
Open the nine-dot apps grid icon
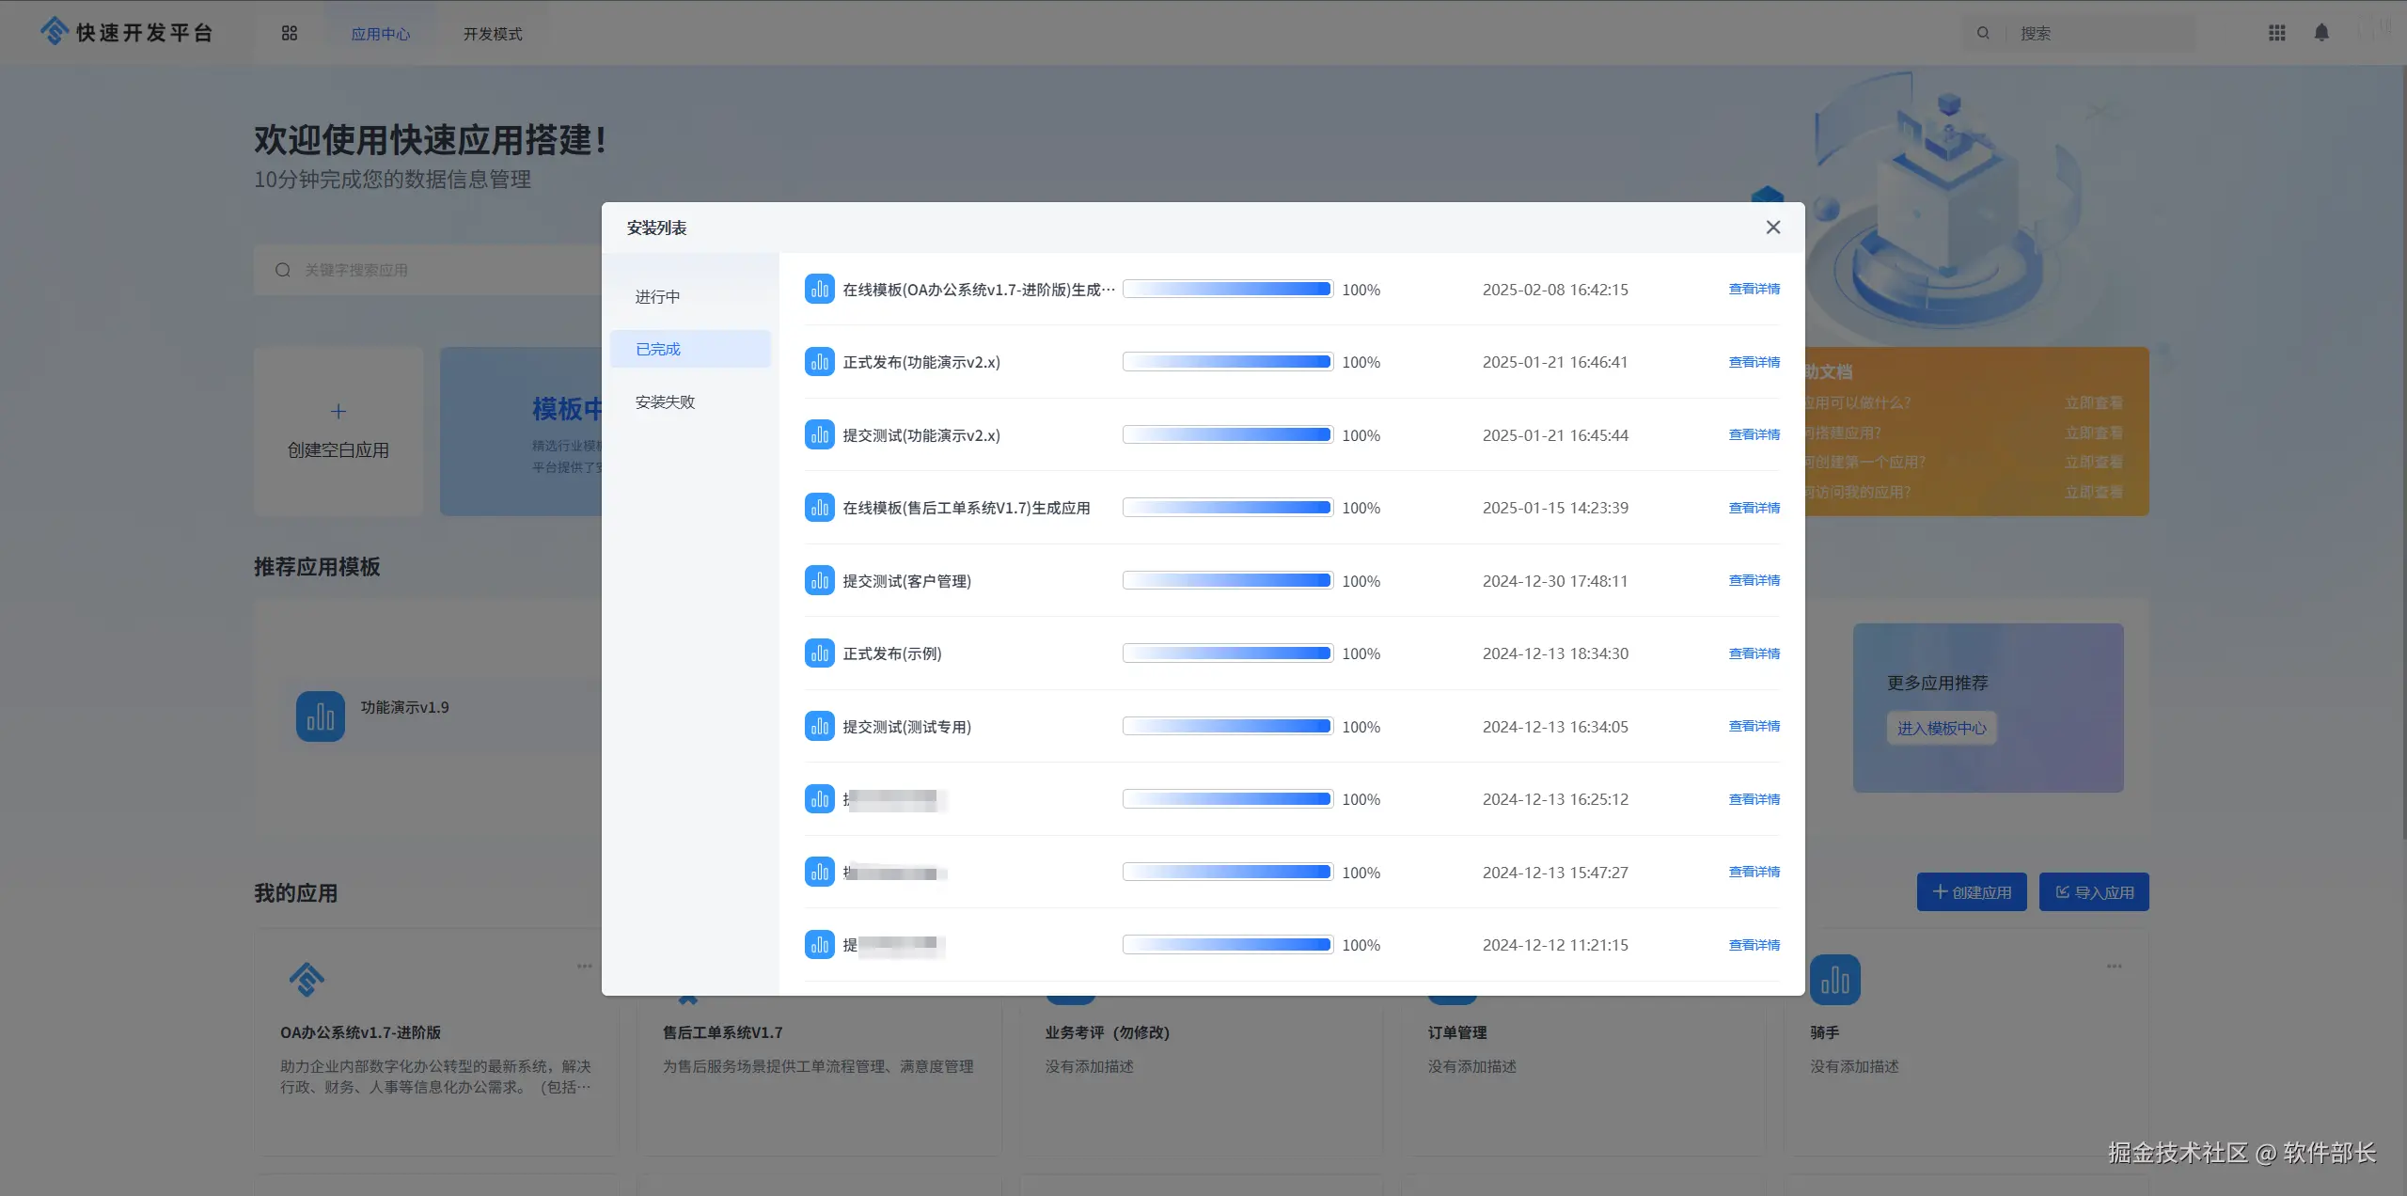[2276, 33]
